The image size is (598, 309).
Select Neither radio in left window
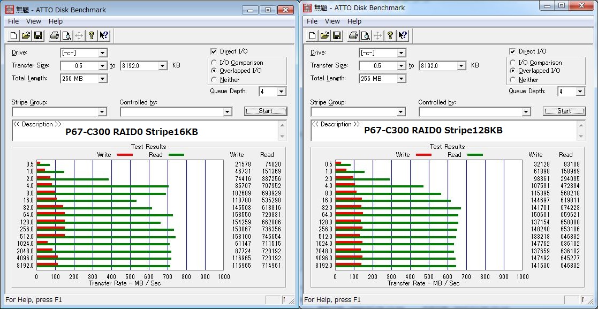coord(214,80)
